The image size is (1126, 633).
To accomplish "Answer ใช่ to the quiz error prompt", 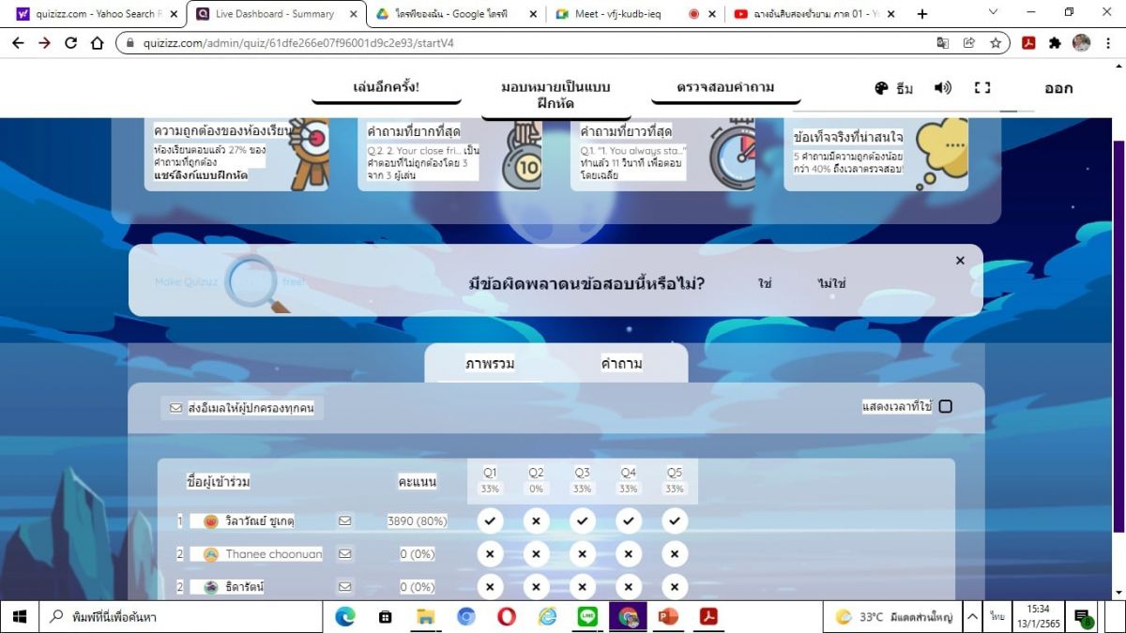I will click(x=765, y=283).
